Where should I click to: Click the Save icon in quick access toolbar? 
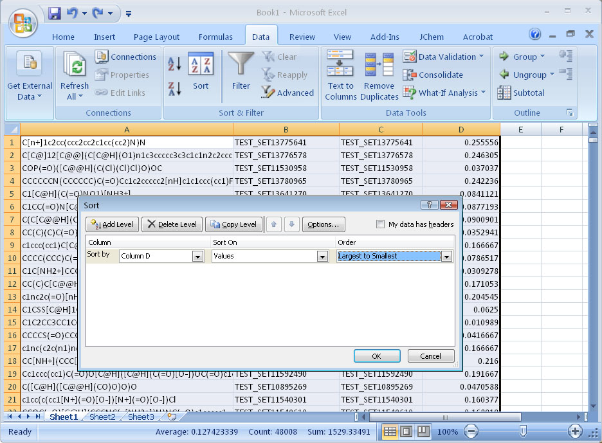point(55,13)
